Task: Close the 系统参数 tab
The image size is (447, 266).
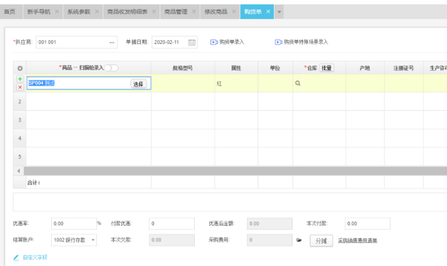Action: click(96, 11)
